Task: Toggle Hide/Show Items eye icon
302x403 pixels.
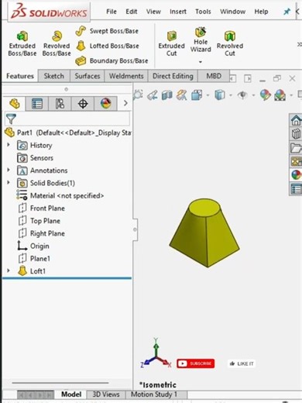Action: click(x=242, y=95)
